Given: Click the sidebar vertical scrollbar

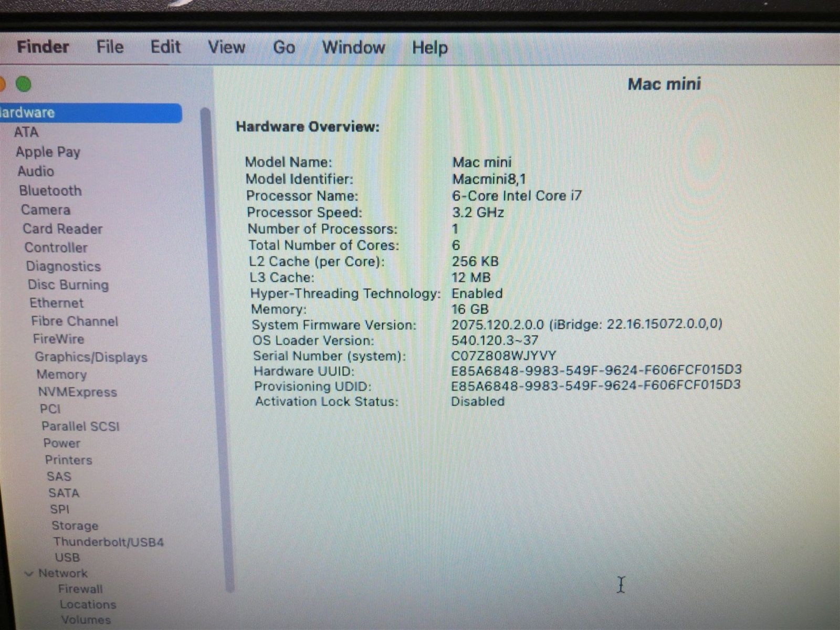Looking at the screenshot, I should (x=217, y=349).
